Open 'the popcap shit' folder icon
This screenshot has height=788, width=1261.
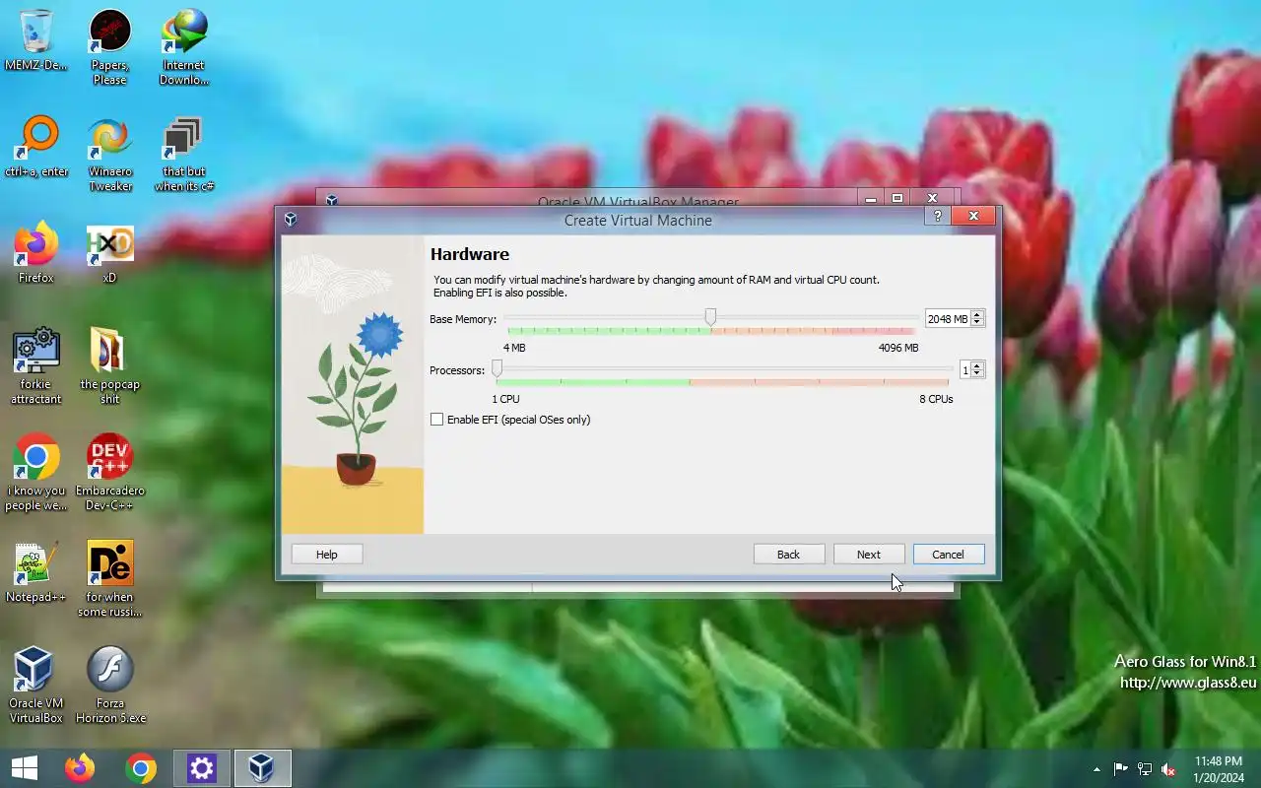(109, 366)
